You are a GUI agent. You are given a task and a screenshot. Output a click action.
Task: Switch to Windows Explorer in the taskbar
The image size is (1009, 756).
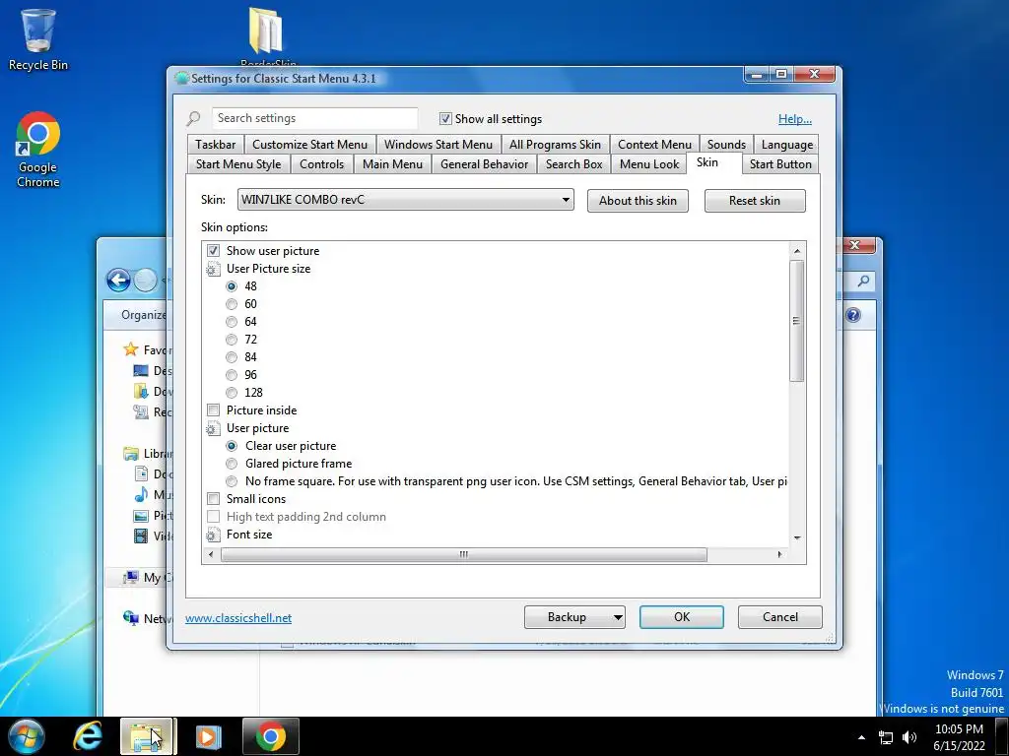[x=147, y=736]
